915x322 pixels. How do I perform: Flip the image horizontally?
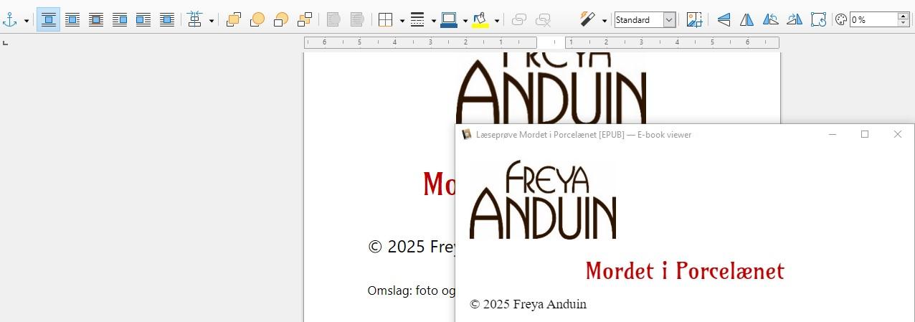click(x=746, y=20)
